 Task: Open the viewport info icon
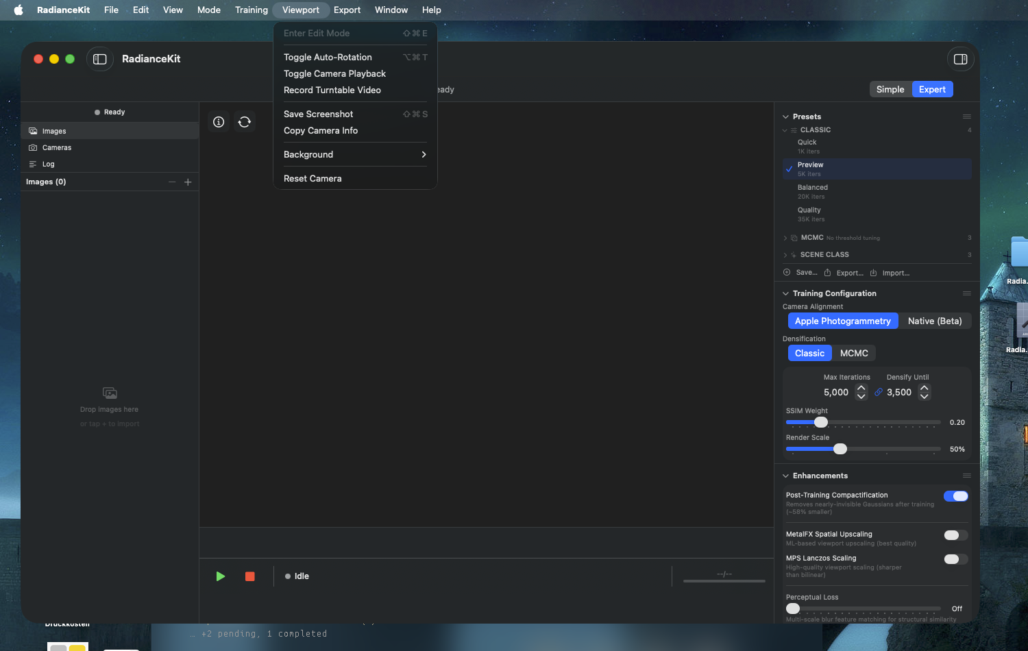(x=219, y=122)
